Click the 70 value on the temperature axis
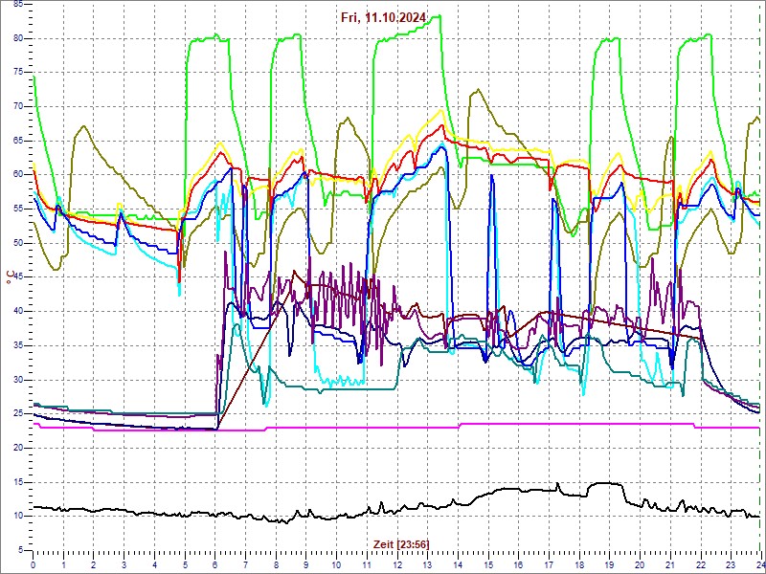 [x=17, y=107]
